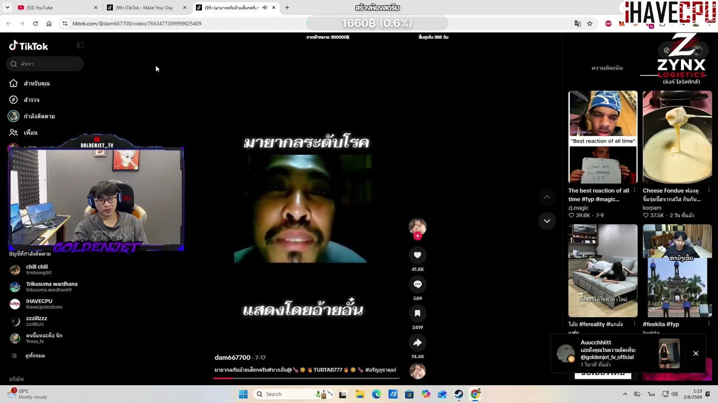
Task: Mute the playing tab's audio icon
Action: (264, 8)
